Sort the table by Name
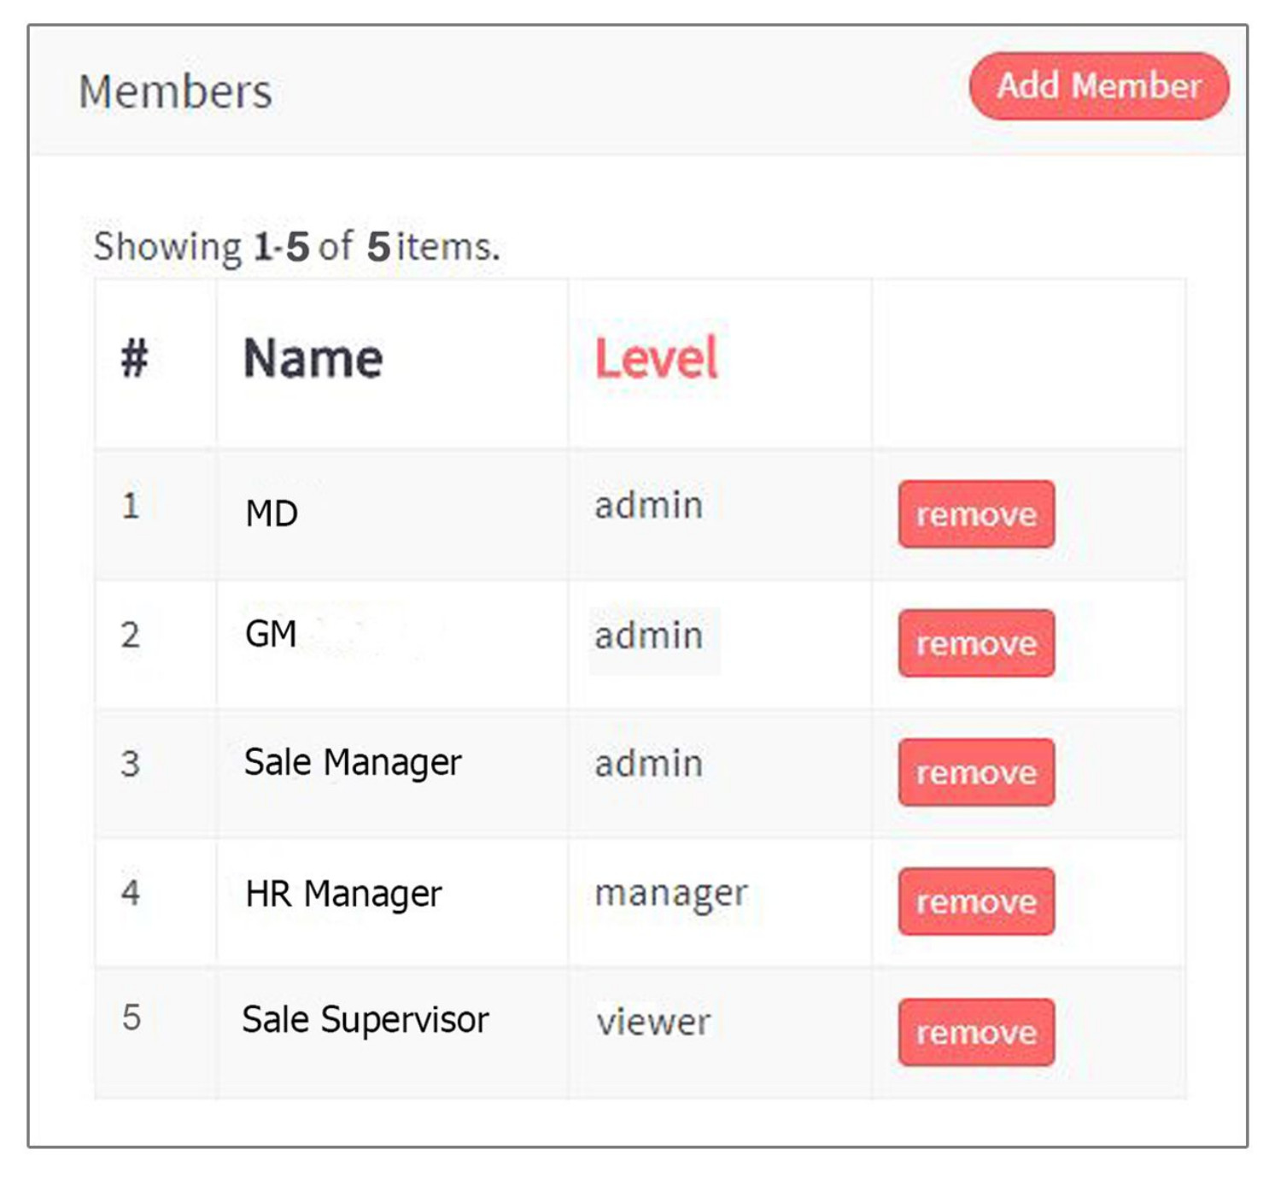This screenshot has width=1281, height=1179. [313, 357]
